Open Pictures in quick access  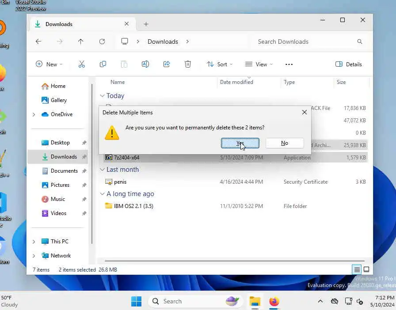click(58, 185)
